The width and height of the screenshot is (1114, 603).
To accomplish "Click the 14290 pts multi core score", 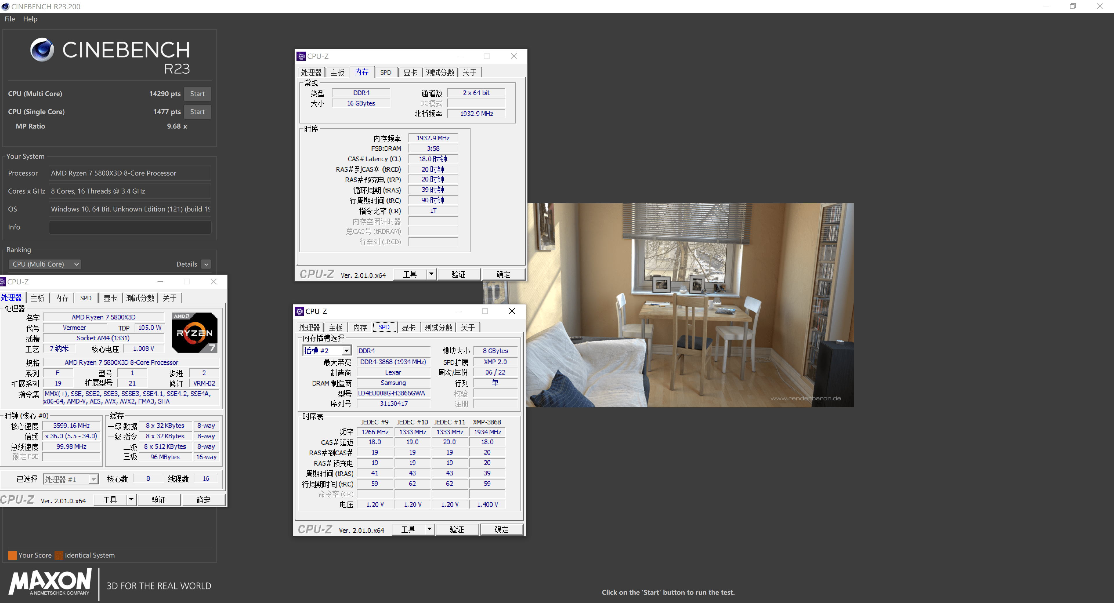I will 165,94.
